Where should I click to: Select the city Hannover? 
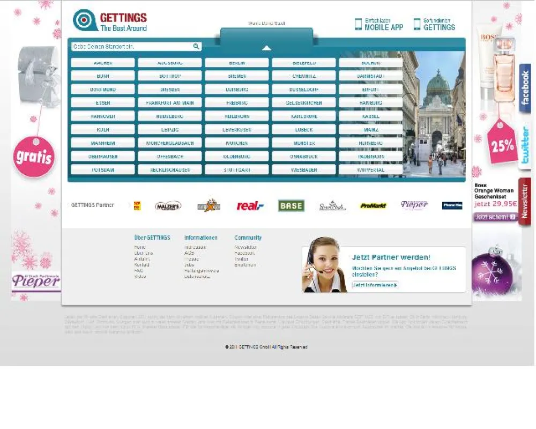103,116
